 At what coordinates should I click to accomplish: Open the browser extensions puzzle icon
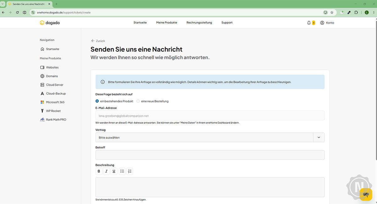pyautogui.click(x=356, y=12)
